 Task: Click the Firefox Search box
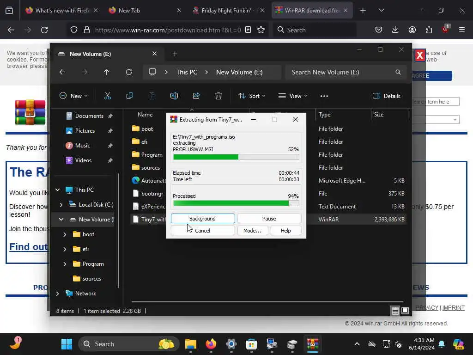315,30
